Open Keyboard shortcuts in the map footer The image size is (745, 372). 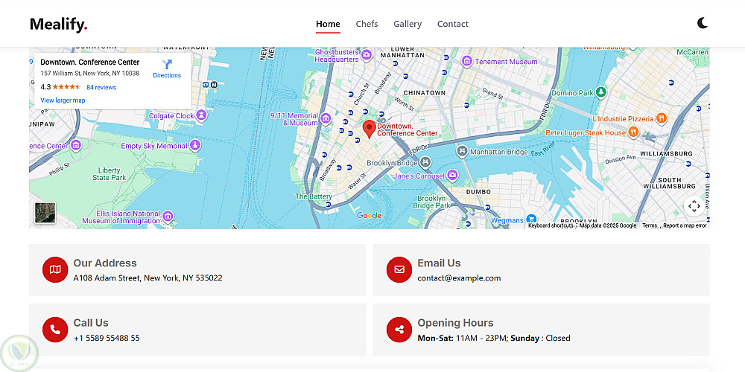551,226
